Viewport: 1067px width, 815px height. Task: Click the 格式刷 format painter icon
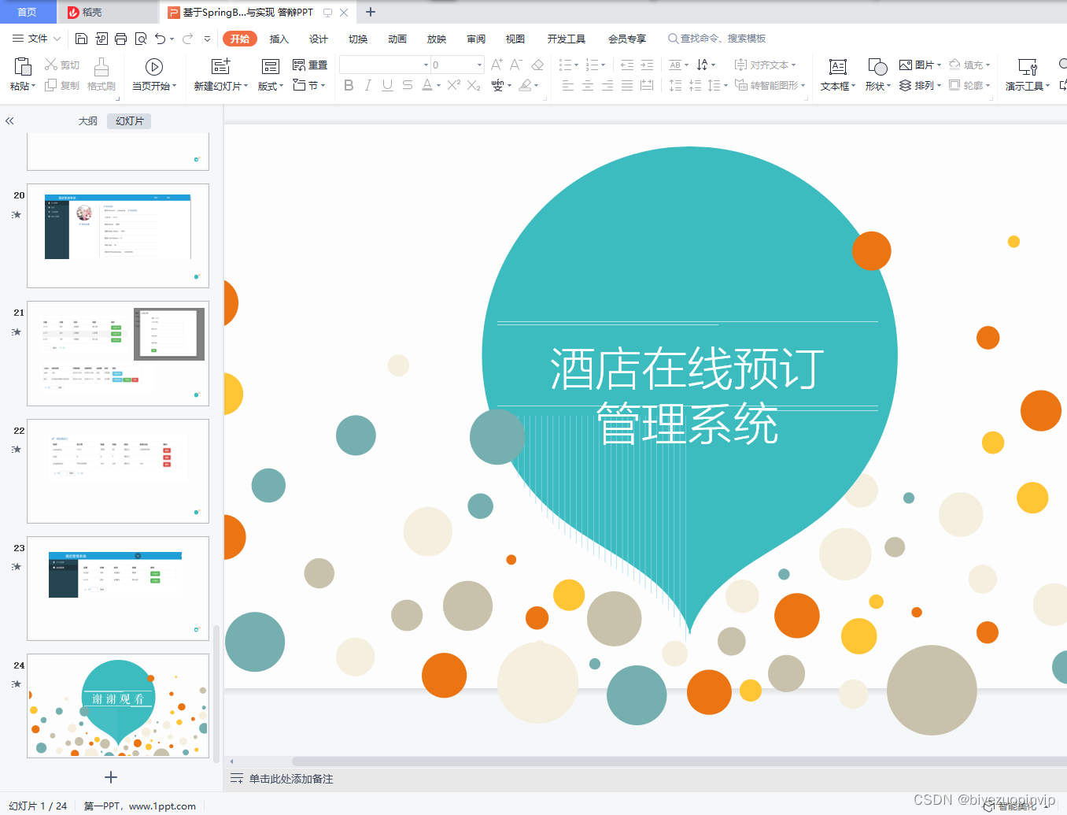(x=101, y=75)
